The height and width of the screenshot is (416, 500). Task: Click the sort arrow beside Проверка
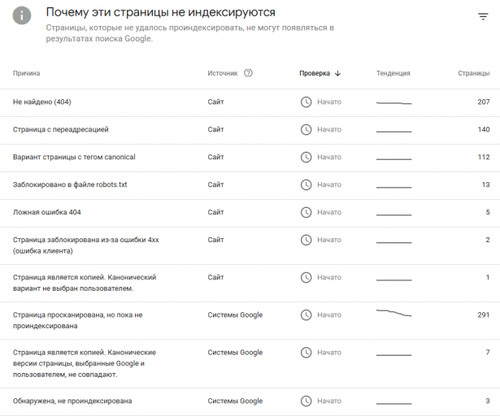pyautogui.click(x=337, y=74)
